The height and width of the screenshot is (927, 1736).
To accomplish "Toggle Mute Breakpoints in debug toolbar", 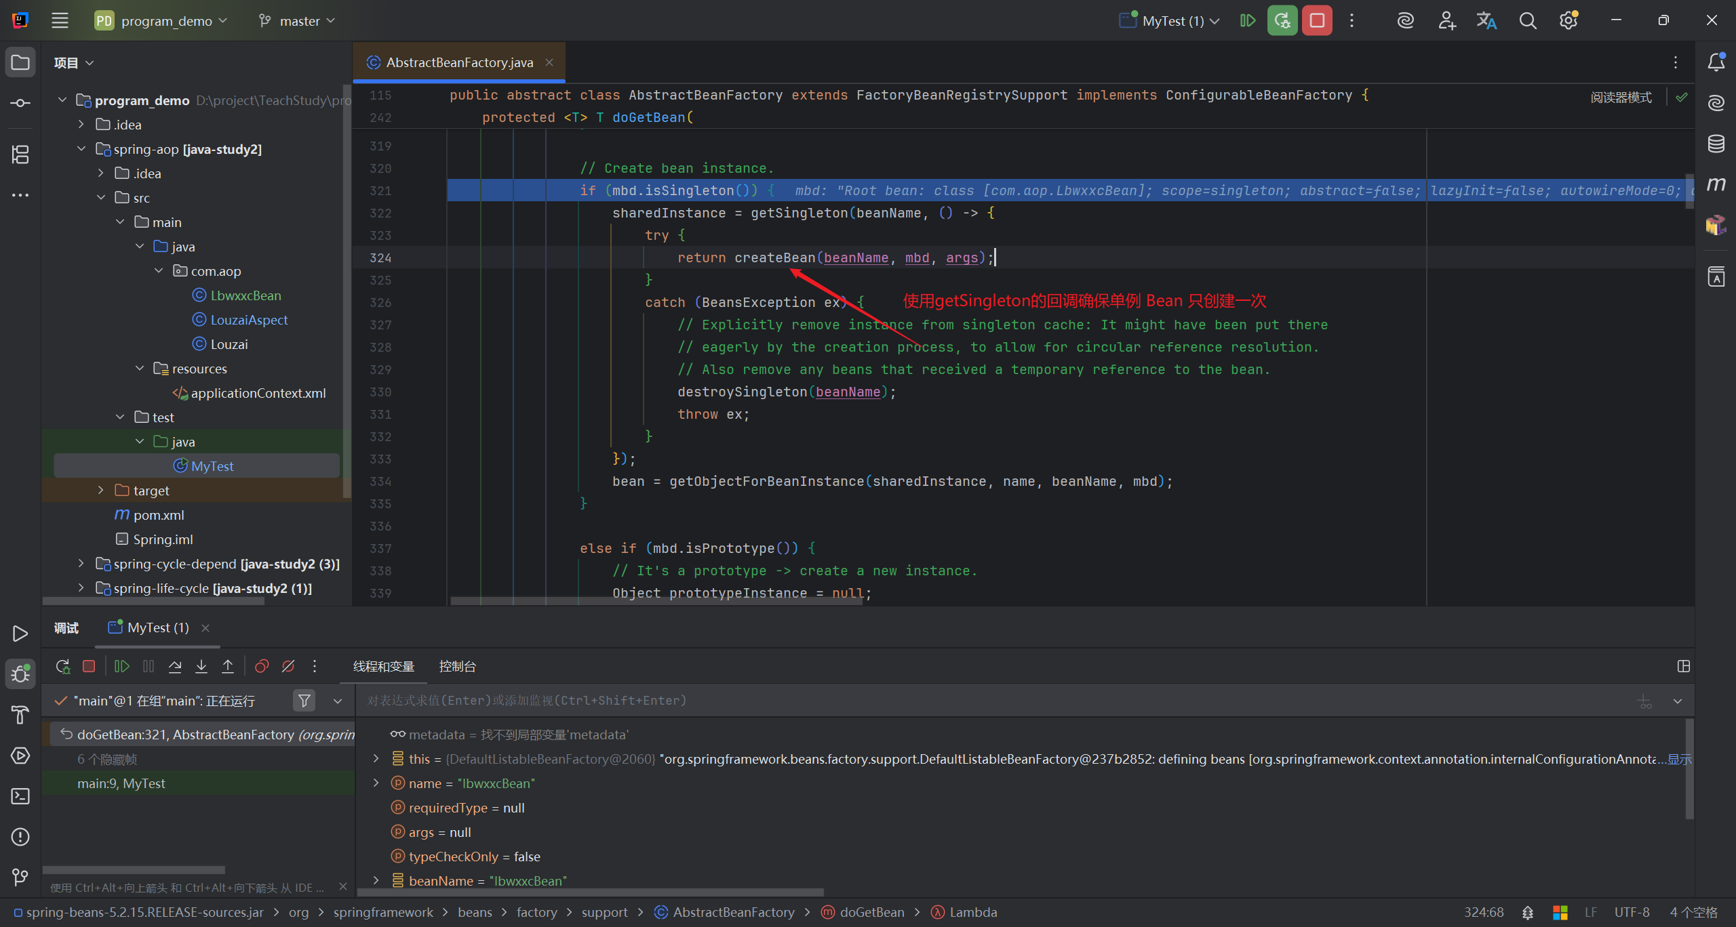I will pos(288,666).
